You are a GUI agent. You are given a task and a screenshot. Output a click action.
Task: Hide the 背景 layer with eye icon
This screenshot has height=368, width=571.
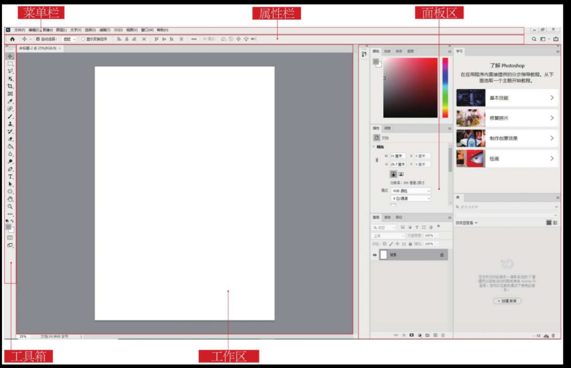[374, 255]
